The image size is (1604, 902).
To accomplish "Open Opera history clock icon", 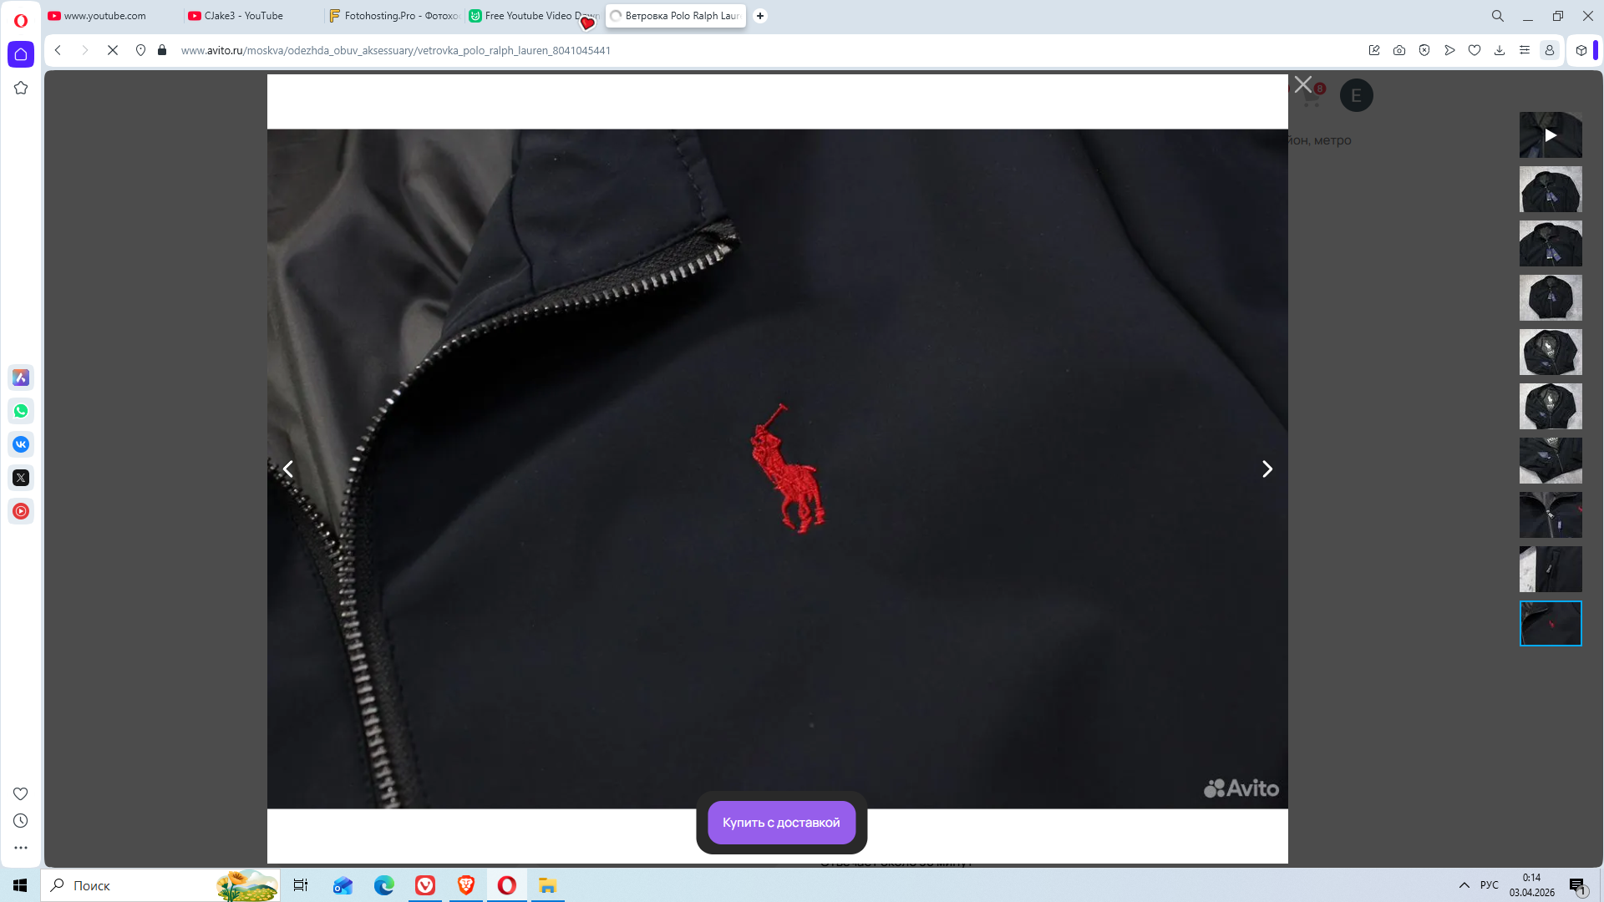I will pos(21,821).
